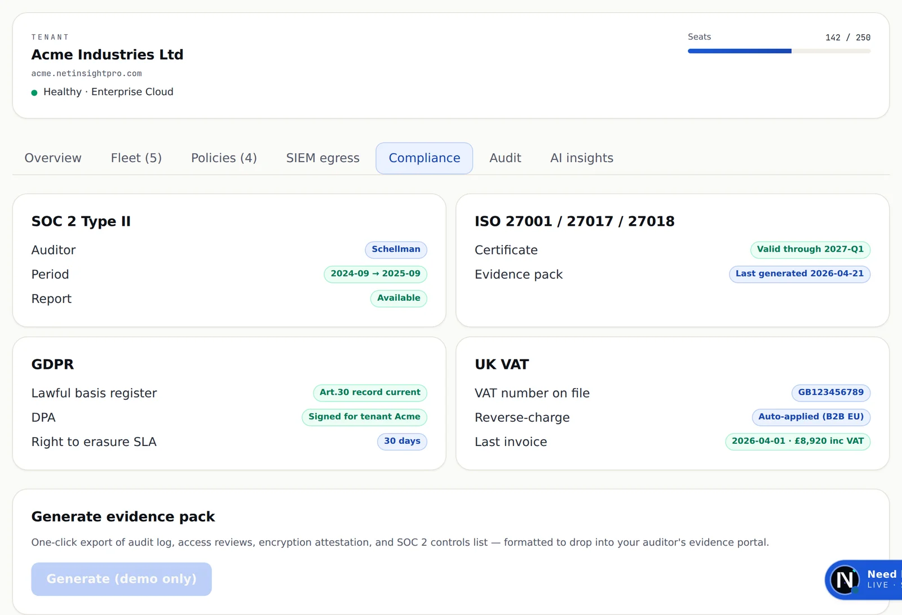Click the ISO 27001 / 27017 / 27018 heading
The height and width of the screenshot is (615, 902).
574,221
